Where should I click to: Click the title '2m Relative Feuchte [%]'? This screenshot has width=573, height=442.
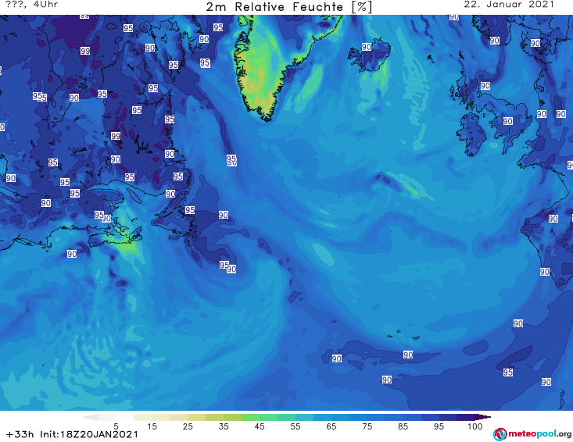(x=289, y=7)
